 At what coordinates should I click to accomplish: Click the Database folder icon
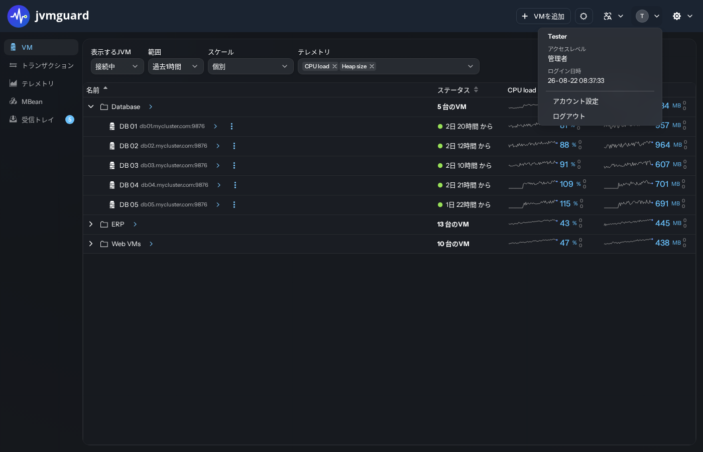click(x=104, y=107)
